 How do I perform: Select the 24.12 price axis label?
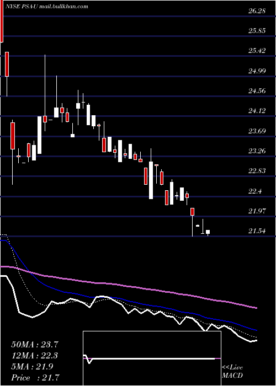point(257,111)
